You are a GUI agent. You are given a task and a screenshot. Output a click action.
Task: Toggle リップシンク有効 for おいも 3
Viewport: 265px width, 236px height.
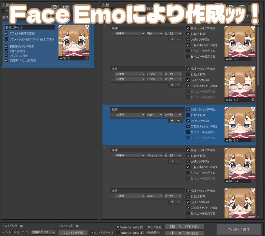188,121
